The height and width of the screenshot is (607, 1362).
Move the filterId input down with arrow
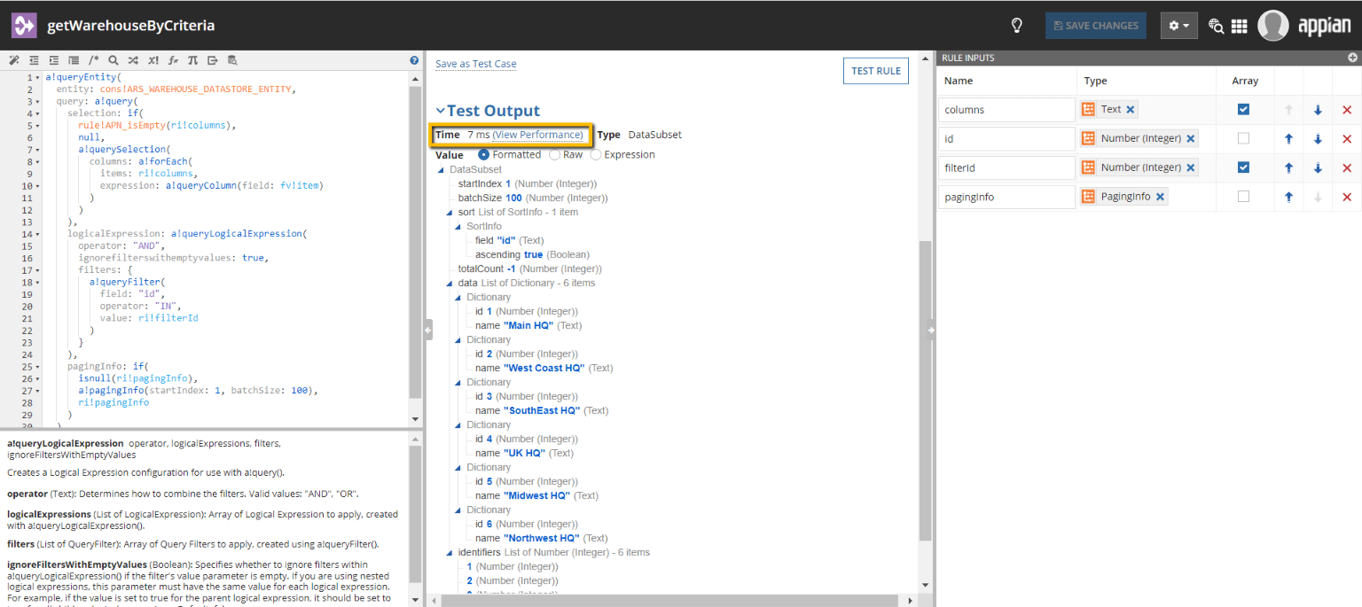click(1318, 167)
